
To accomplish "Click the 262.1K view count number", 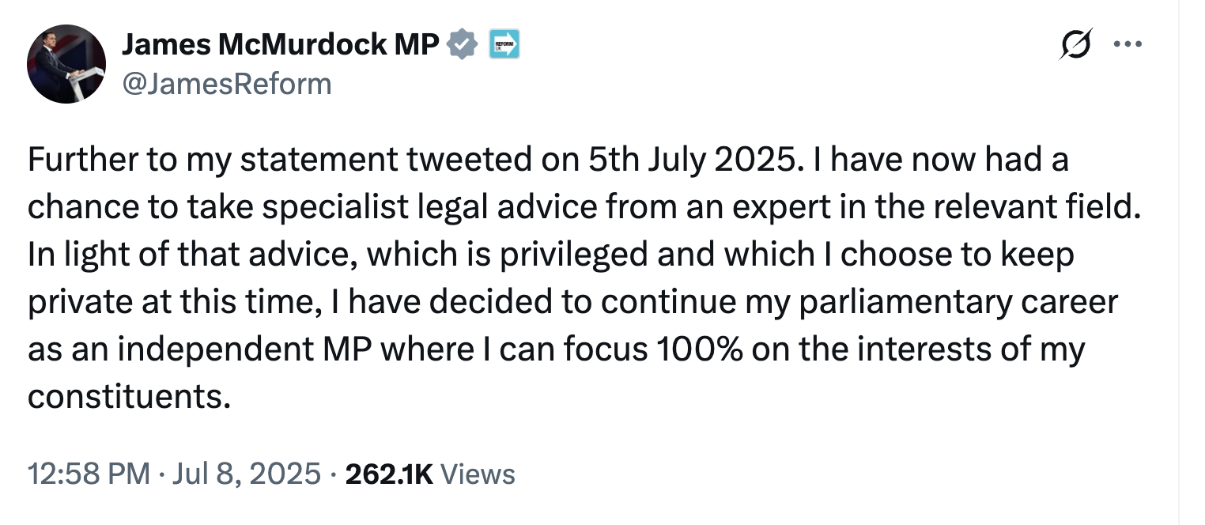I will [x=389, y=474].
